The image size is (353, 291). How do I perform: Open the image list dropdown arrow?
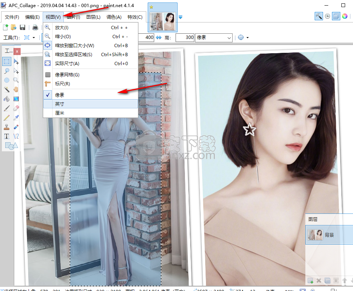[180, 17]
